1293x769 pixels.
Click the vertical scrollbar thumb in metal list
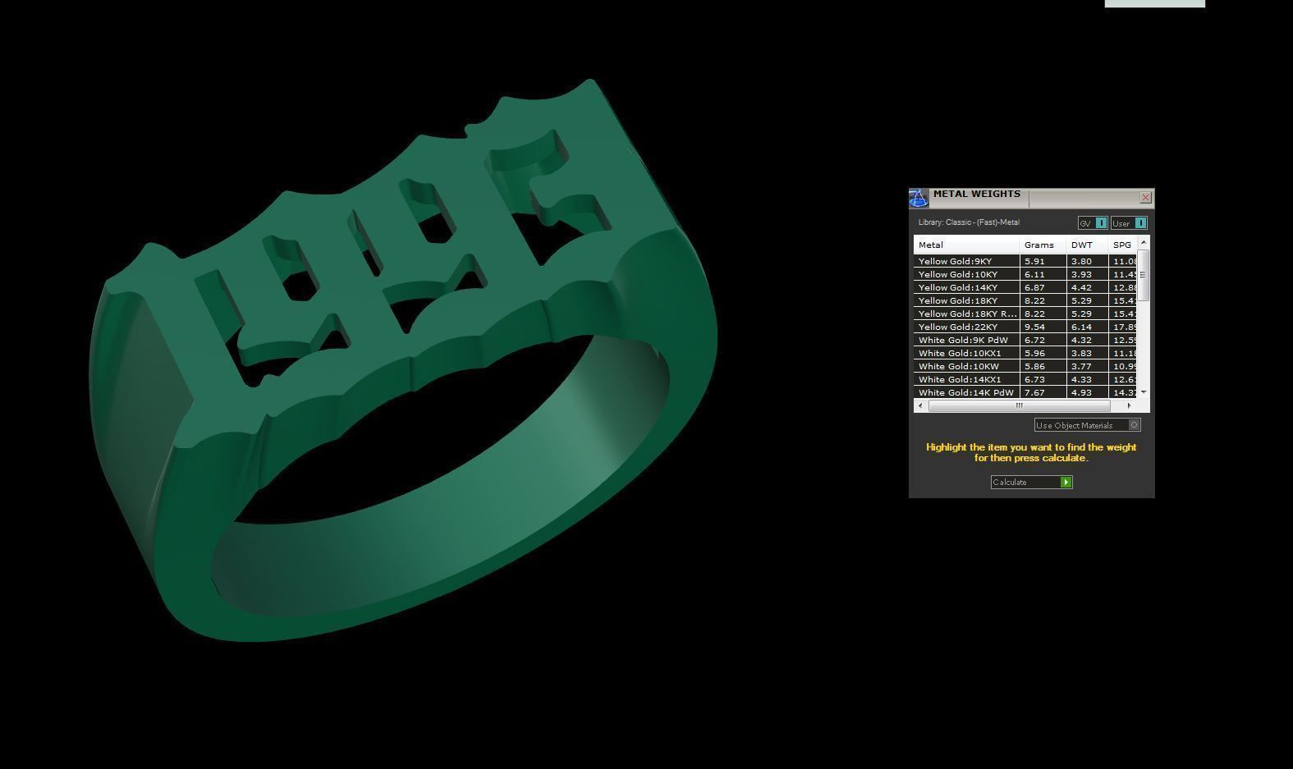1144,276
